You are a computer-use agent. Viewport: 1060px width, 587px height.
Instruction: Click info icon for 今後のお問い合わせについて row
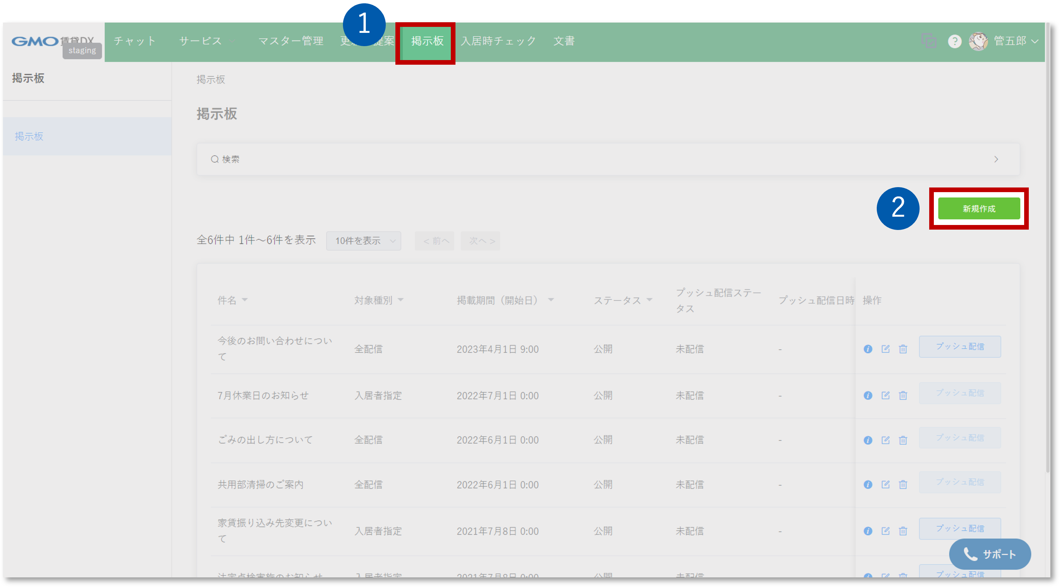(x=867, y=349)
